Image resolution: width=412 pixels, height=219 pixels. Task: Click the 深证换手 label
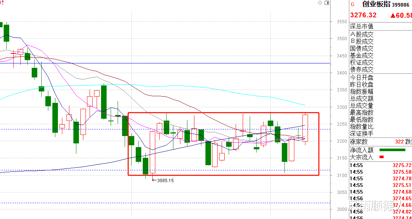pos(361,134)
